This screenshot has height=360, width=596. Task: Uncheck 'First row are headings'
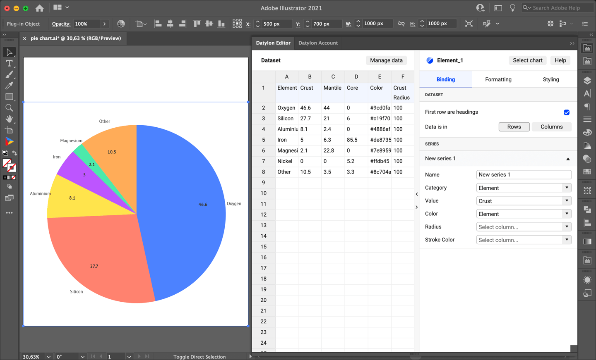coord(567,112)
